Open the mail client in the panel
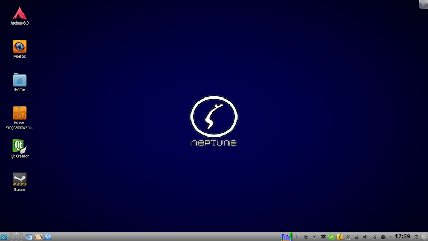428x241 pixels. 39,236
